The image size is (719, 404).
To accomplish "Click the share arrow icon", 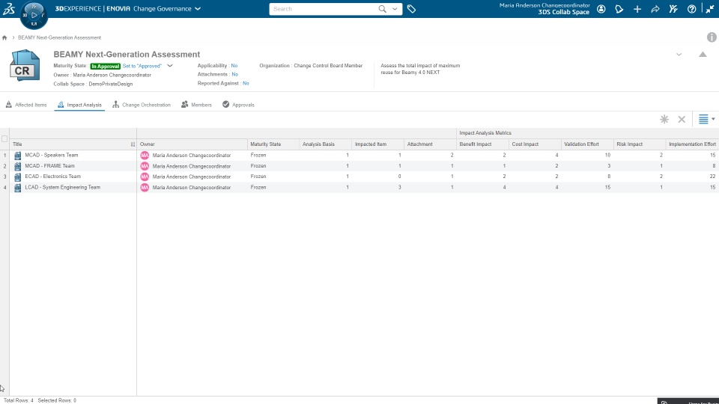I will pos(655,9).
